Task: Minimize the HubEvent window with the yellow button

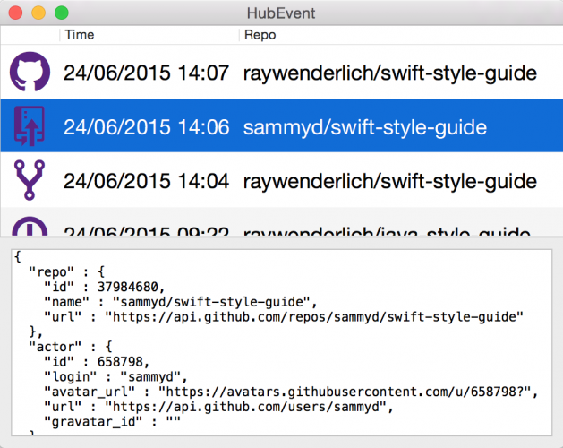Action: point(38,13)
